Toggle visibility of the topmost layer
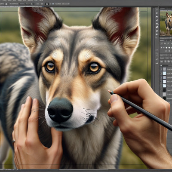The height and width of the screenshot is (172, 172). 161,69
